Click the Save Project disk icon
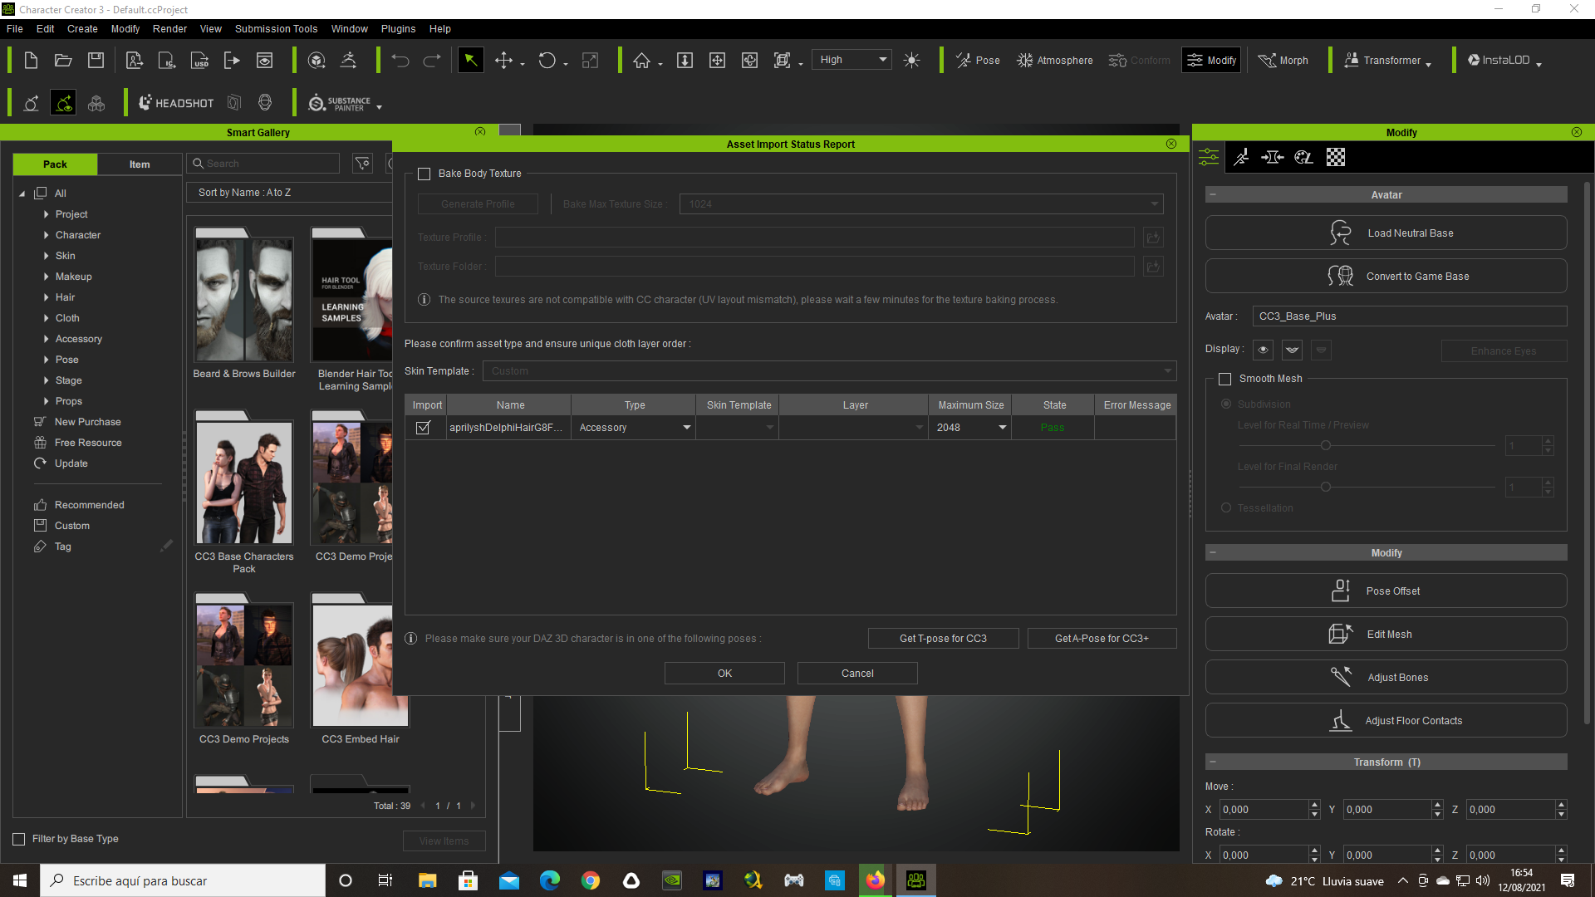The width and height of the screenshot is (1595, 897). (96, 60)
